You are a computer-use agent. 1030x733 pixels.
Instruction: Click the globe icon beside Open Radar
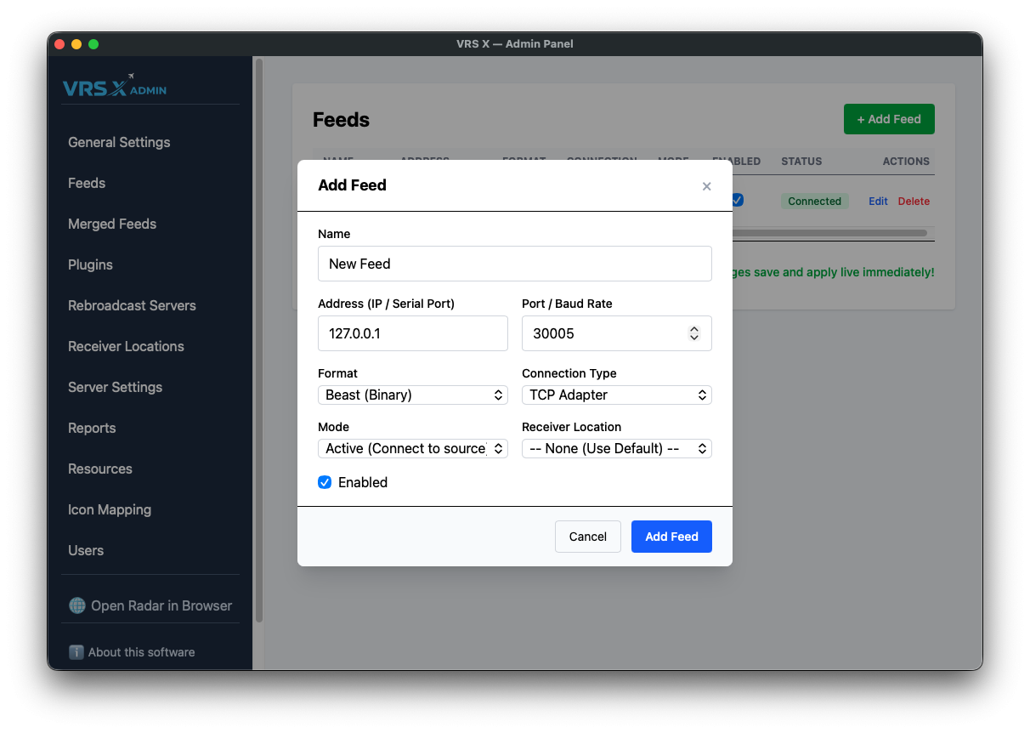click(77, 605)
